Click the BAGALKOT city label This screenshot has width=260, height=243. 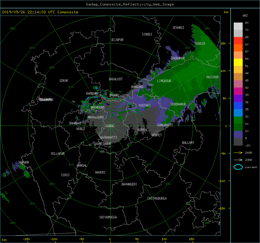click(x=116, y=79)
